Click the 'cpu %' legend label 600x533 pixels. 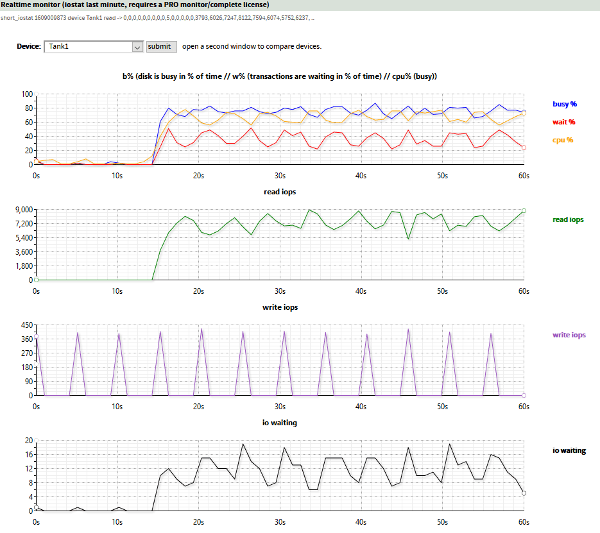(563, 140)
